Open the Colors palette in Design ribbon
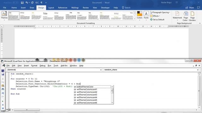Image resolution: width=202 pixels, height=113 pixels. click(x=140, y=16)
